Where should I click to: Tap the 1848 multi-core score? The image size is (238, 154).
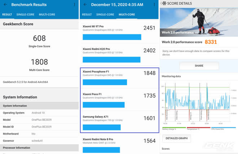pyautogui.click(x=150, y=73)
